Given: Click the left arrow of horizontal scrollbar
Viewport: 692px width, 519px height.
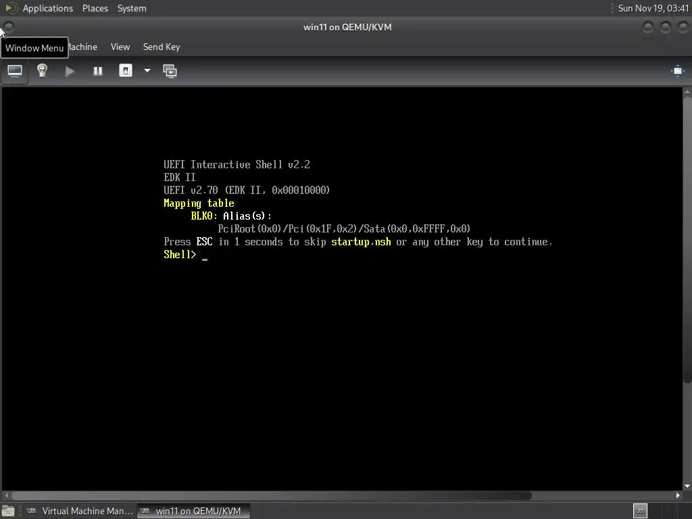Looking at the screenshot, I should pyautogui.click(x=6, y=495).
